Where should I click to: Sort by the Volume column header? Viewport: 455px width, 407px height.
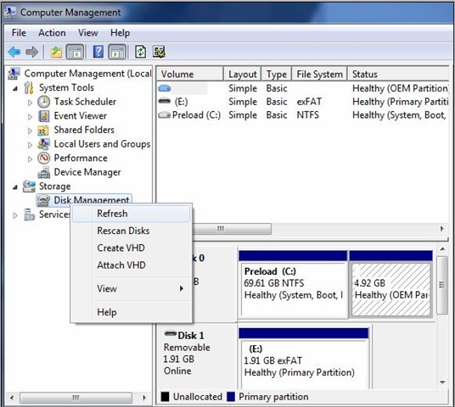click(x=190, y=75)
